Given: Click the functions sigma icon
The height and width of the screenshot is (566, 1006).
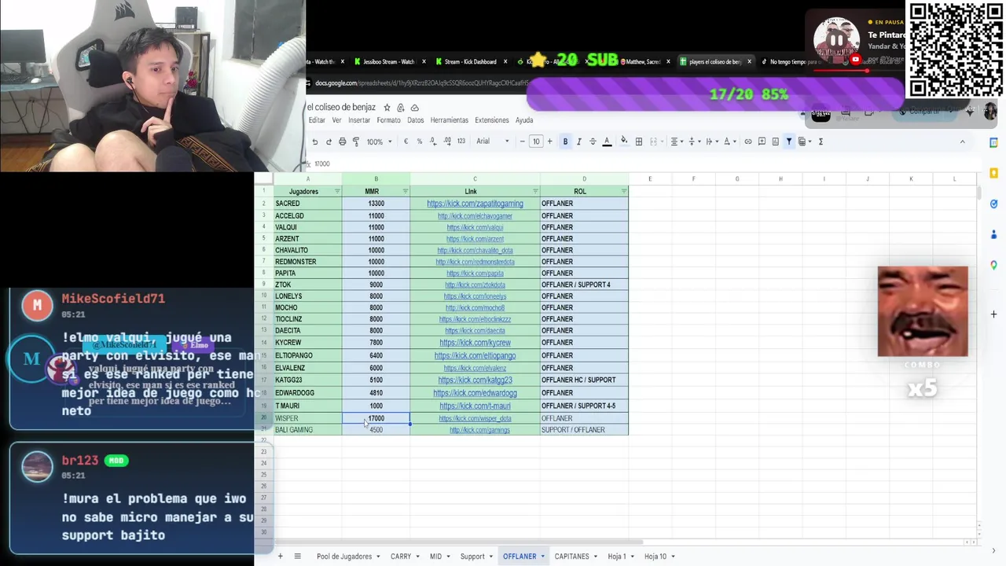Looking at the screenshot, I should tap(821, 141).
